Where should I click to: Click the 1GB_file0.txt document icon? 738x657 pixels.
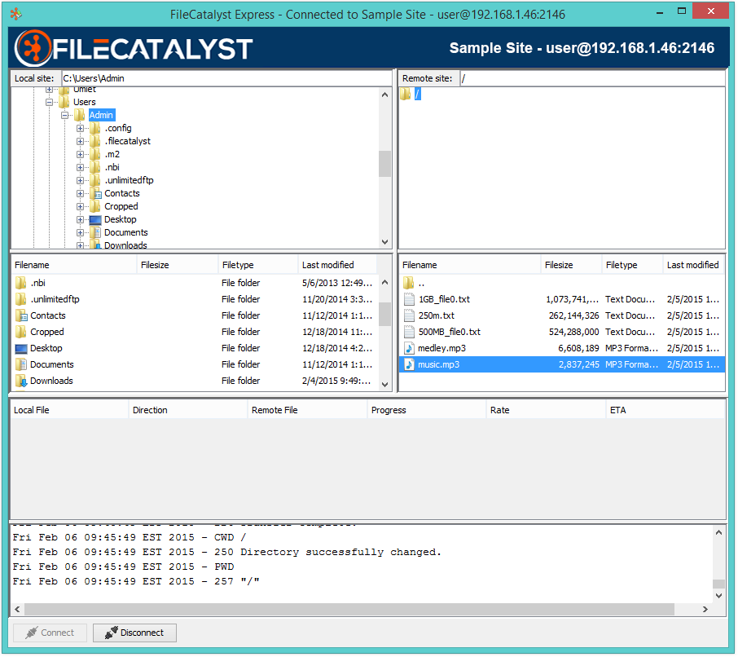[409, 299]
